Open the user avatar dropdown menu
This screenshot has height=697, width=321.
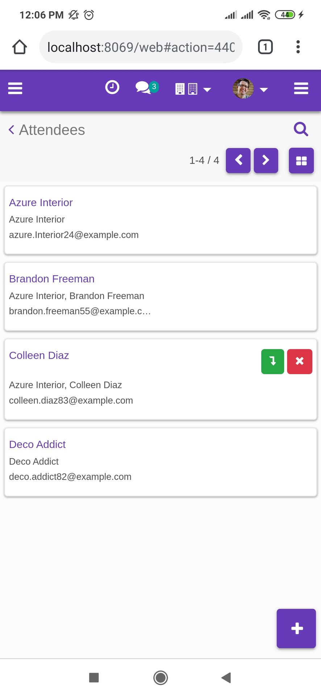(x=250, y=89)
